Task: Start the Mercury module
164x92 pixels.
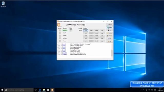Action: click(86, 38)
